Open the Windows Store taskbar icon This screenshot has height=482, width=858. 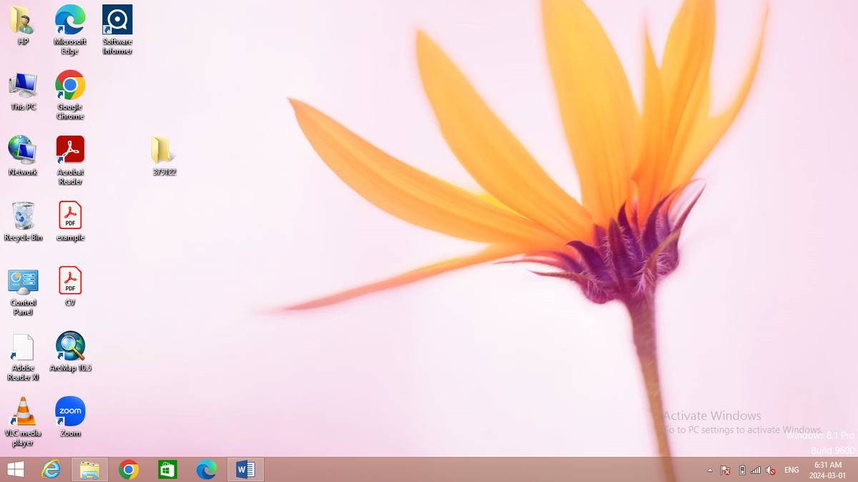167,469
